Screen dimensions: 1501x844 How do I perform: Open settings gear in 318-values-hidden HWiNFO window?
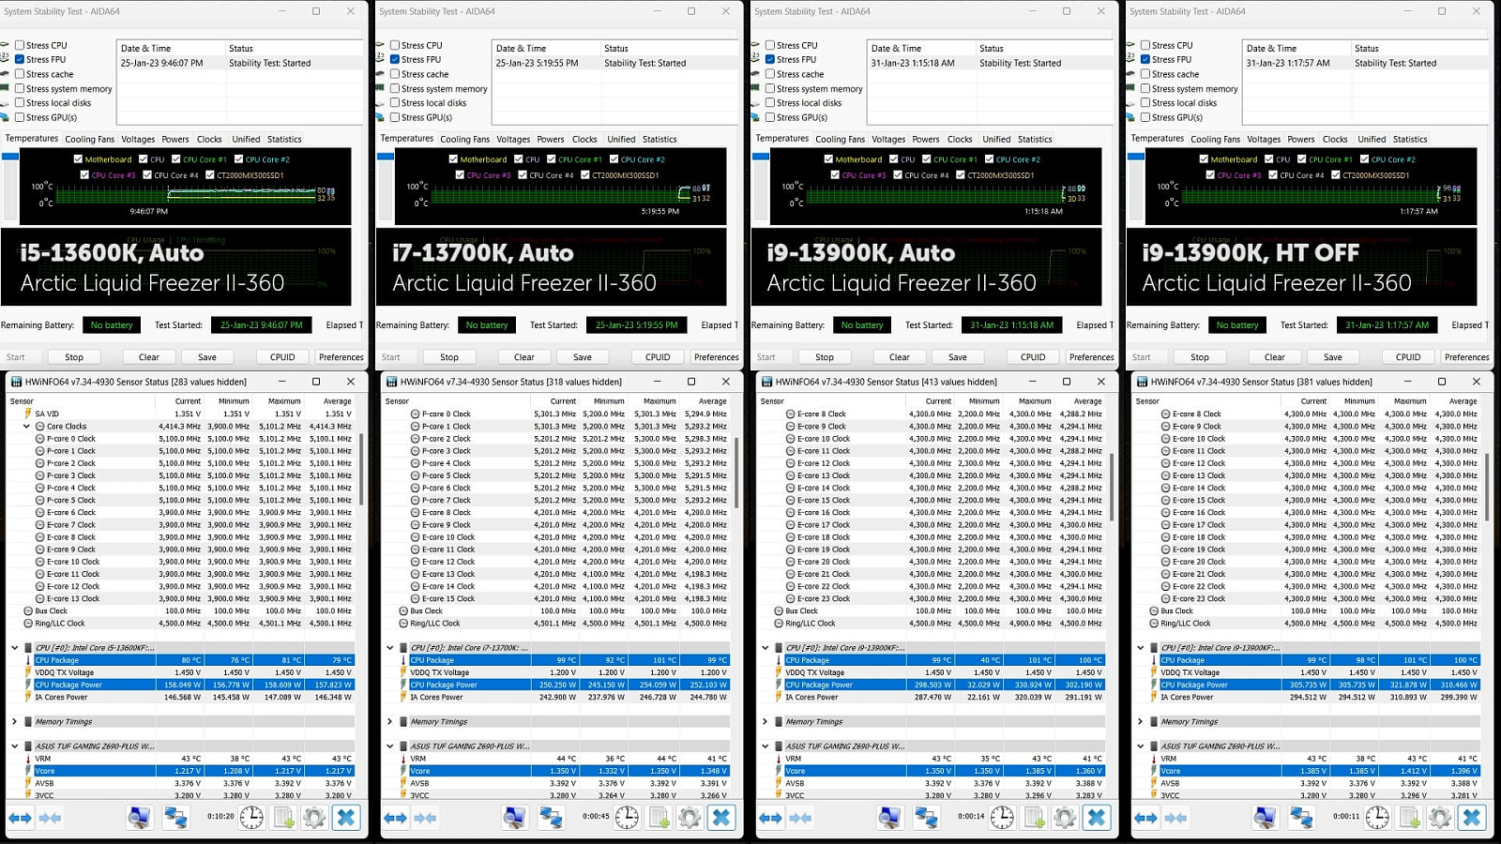click(x=690, y=818)
